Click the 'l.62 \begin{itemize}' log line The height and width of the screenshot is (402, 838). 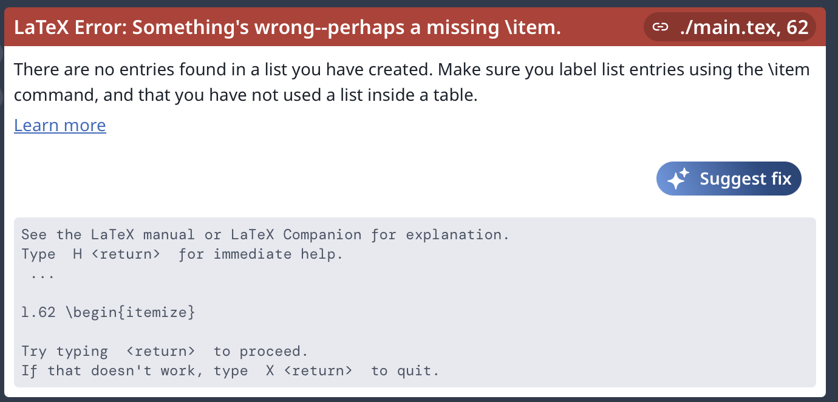coord(108,313)
